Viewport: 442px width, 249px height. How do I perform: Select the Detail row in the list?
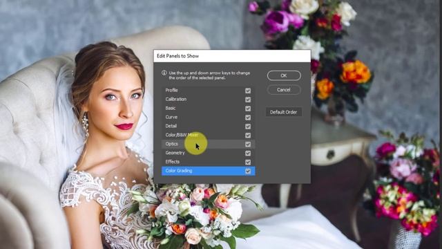click(x=209, y=126)
